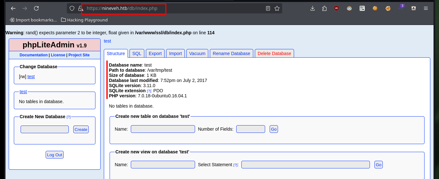Open the uBlock Origin extension
The height and width of the screenshot is (179, 439).
click(x=336, y=8)
